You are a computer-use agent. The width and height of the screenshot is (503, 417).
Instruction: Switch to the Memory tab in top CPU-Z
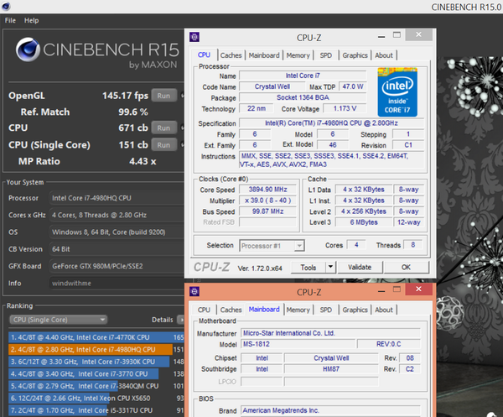click(x=298, y=55)
